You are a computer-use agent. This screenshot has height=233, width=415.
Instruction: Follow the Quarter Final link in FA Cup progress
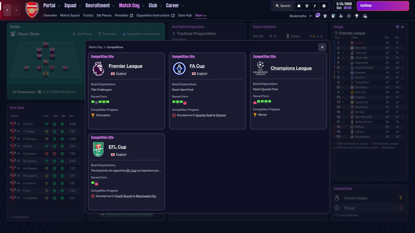(204, 115)
